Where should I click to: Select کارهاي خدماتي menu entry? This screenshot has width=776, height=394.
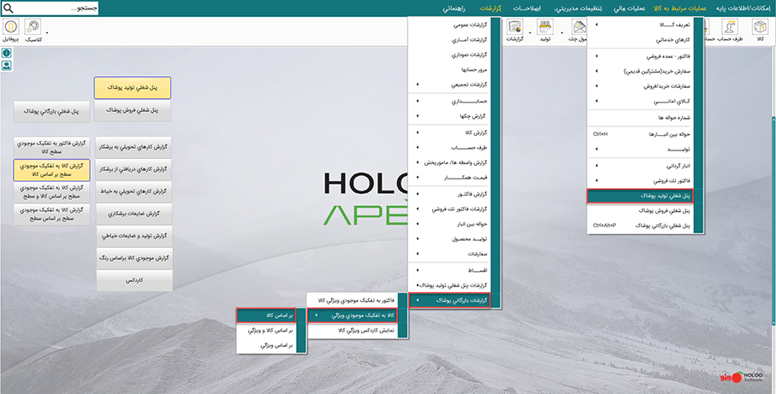click(641, 39)
